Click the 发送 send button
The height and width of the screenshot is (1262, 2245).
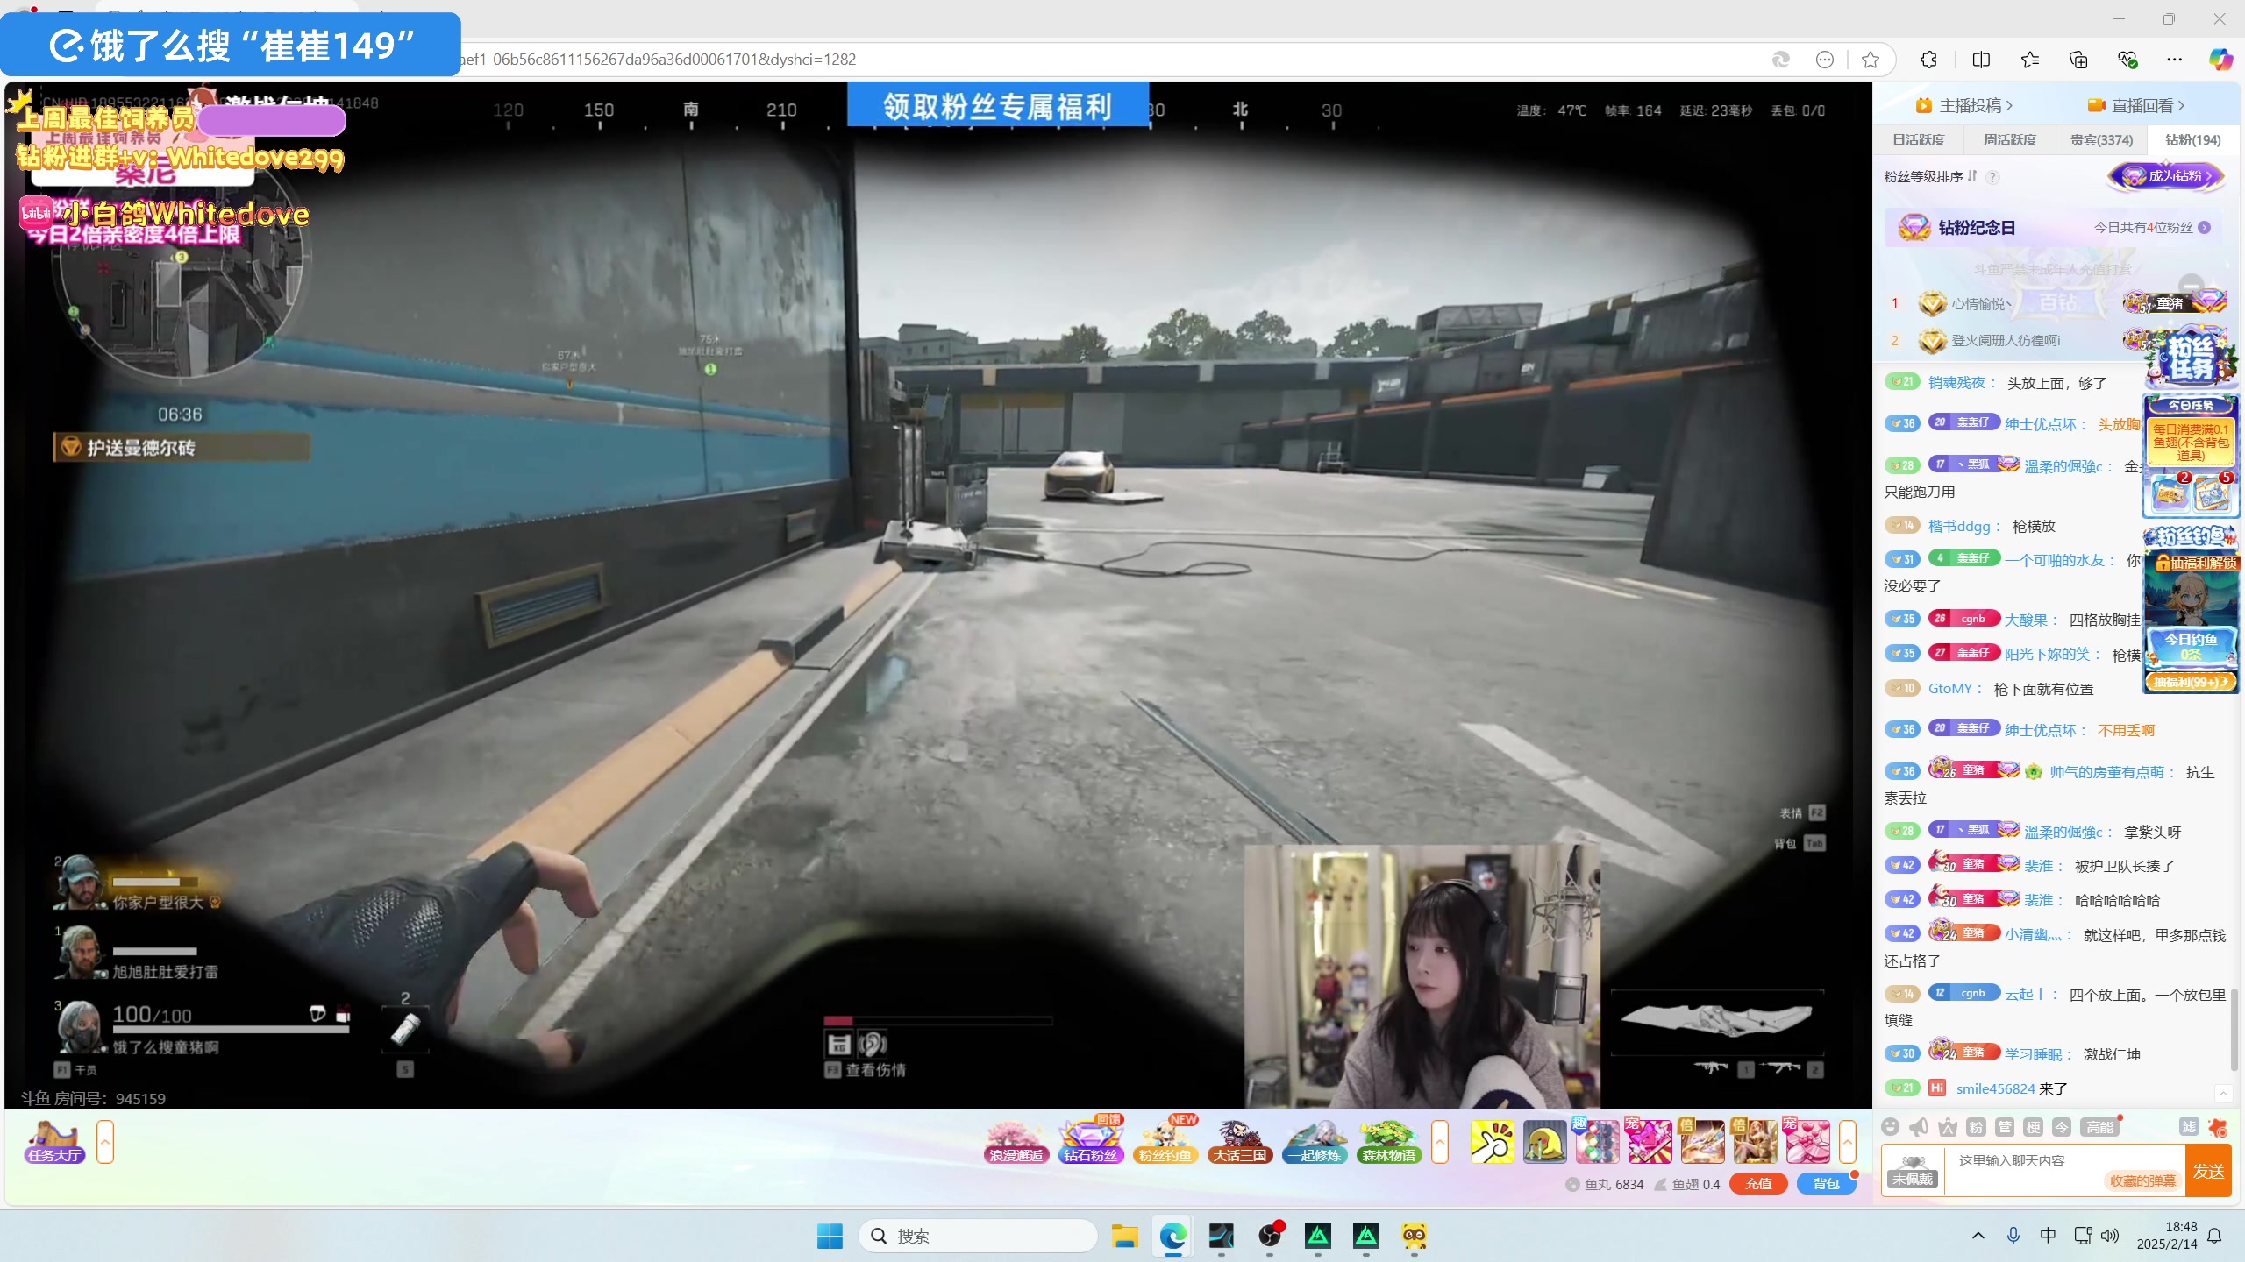[x=2208, y=1171]
